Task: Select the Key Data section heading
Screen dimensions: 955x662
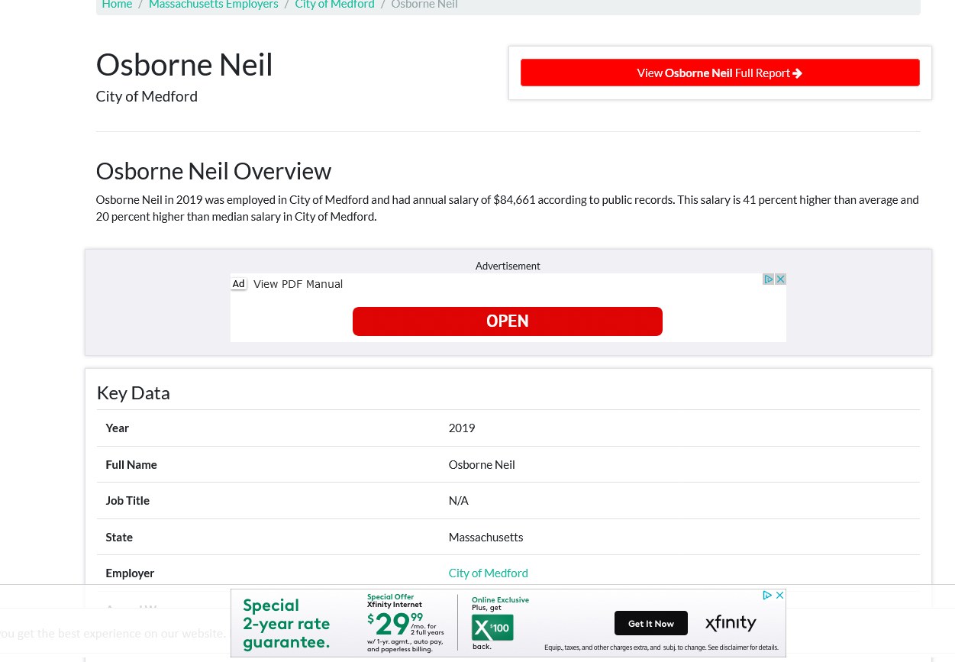Action: coord(133,392)
